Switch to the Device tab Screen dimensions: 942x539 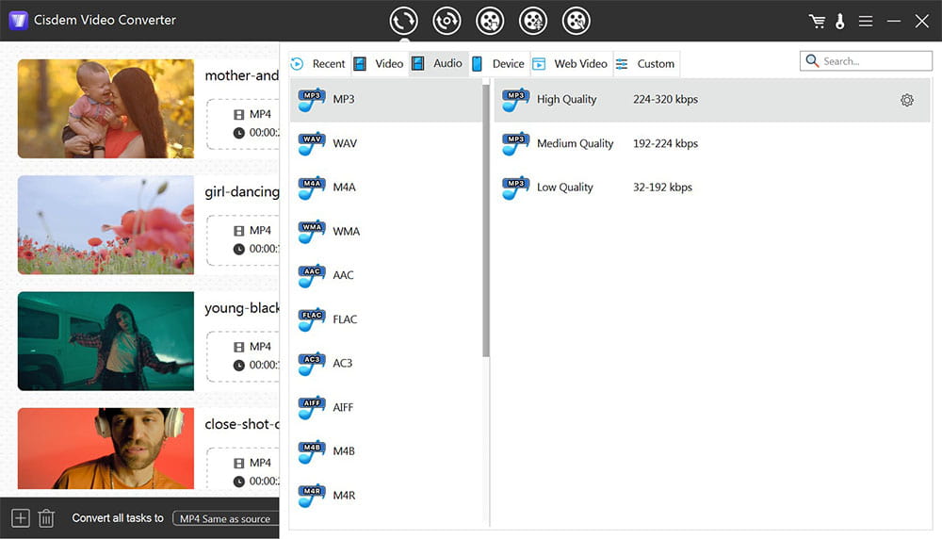(x=498, y=64)
